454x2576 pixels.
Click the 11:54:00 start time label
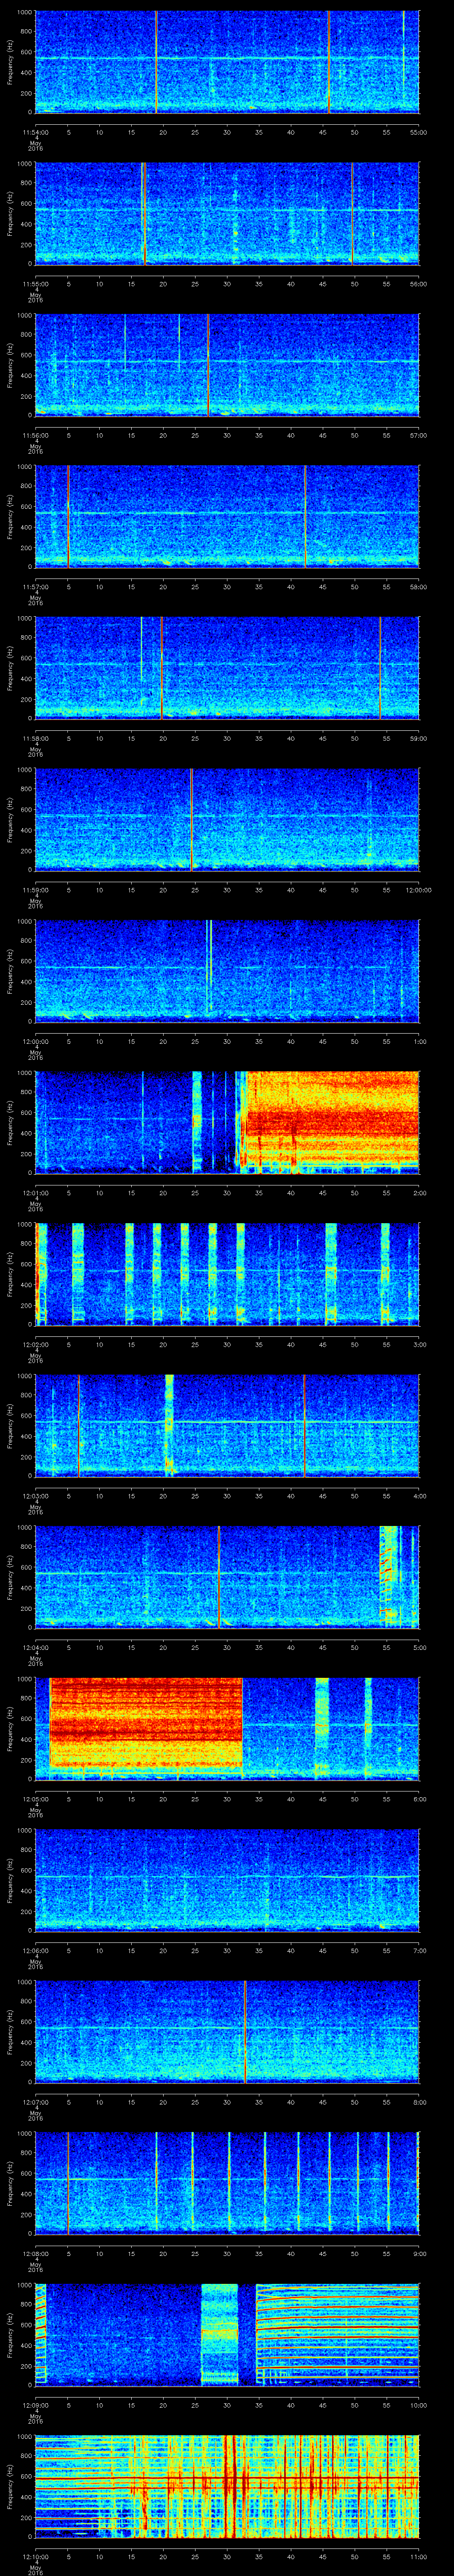click(36, 132)
